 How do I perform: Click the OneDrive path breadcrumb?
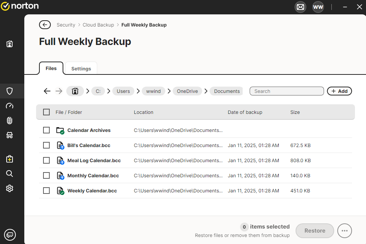(187, 91)
